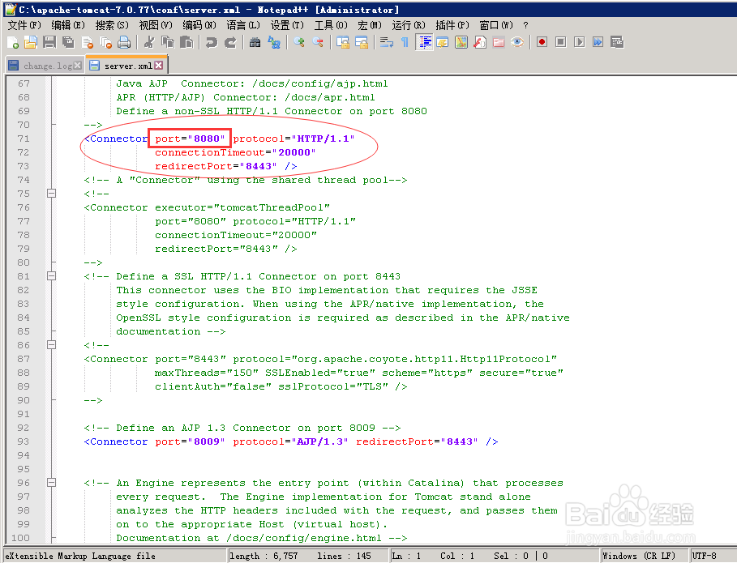
Task: Save the current recorded macro icon
Action: pyautogui.click(x=617, y=42)
